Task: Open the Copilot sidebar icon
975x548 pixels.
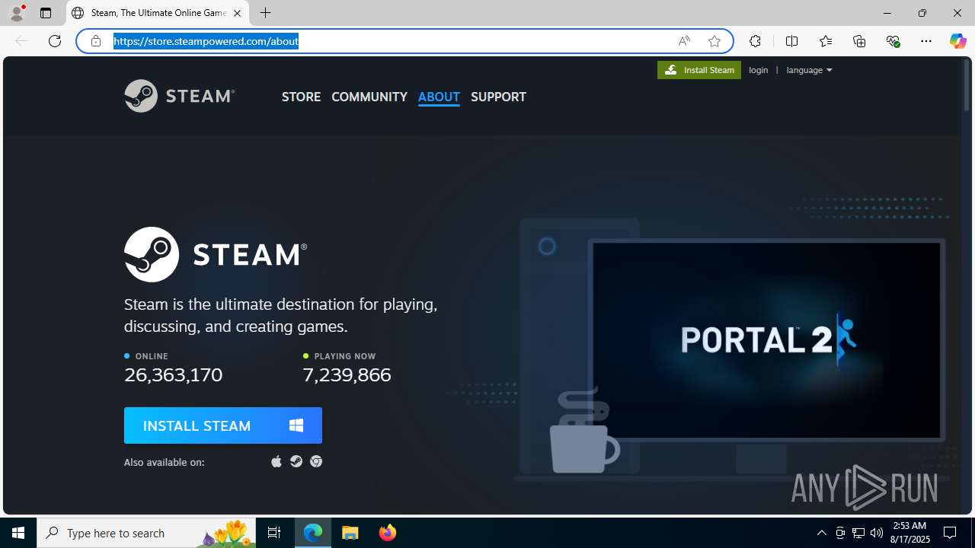Action: click(957, 41)
